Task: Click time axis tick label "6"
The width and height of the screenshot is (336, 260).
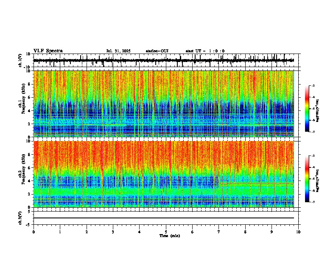Action: pos(192,232)
